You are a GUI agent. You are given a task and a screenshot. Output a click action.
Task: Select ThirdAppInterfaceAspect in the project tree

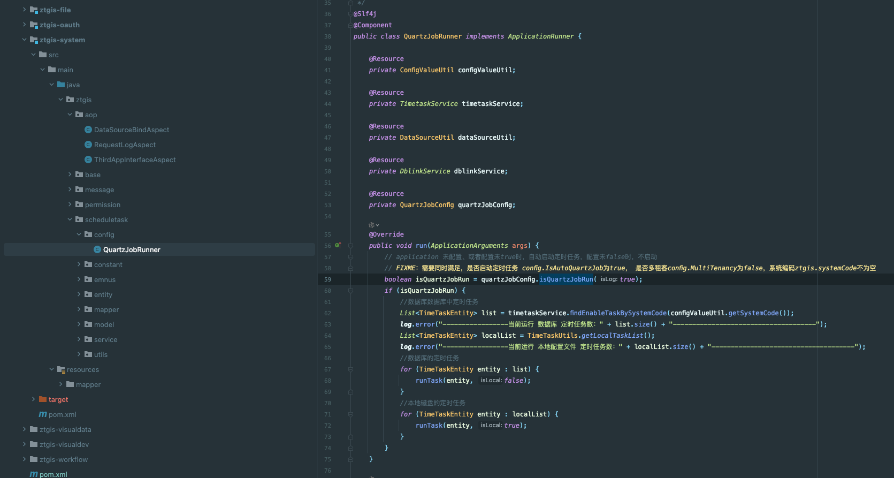point(135,160)
